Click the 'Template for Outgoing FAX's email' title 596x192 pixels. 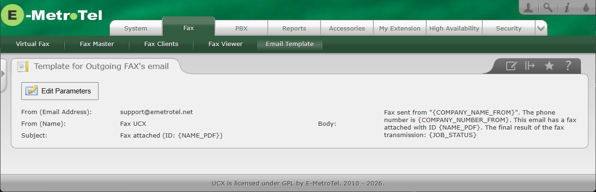pyautogui.click(x=101, y=67)
